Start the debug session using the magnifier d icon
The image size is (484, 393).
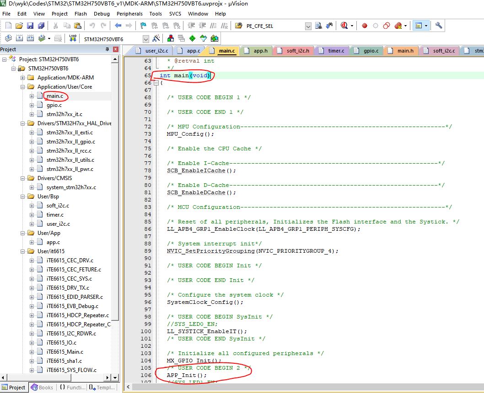[344, 26]
